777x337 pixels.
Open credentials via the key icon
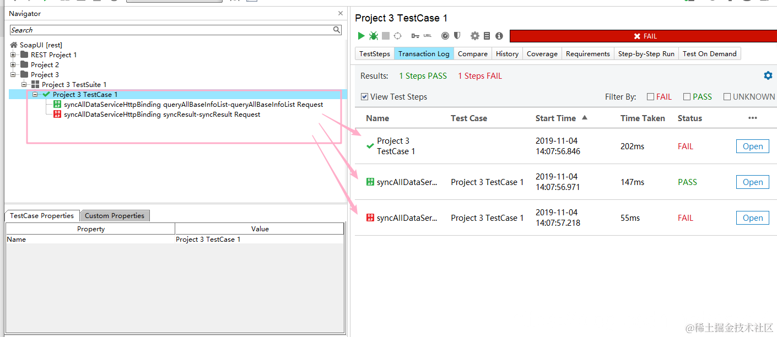415,36
